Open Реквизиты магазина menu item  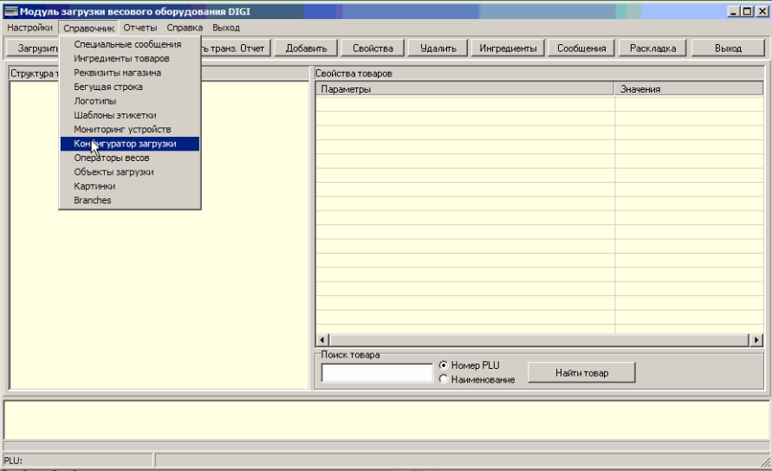click(x=129, y=73)
